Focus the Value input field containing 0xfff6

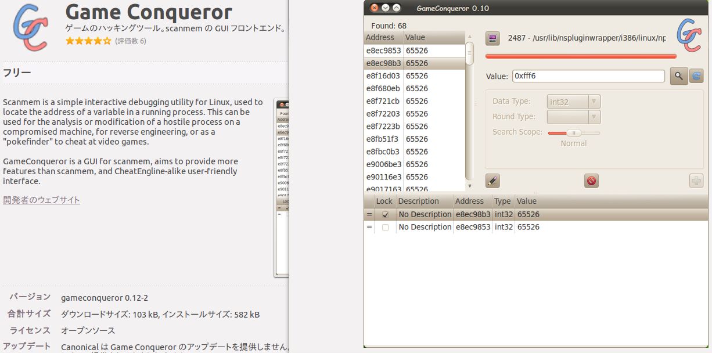[x=588, y=76]
